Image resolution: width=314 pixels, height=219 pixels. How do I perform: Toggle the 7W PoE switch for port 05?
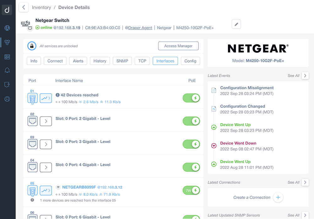pos(191,190)
